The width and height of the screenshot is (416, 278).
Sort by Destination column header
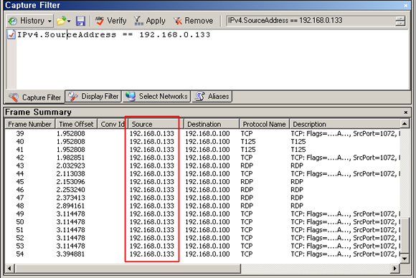click(x=212, y=124)
